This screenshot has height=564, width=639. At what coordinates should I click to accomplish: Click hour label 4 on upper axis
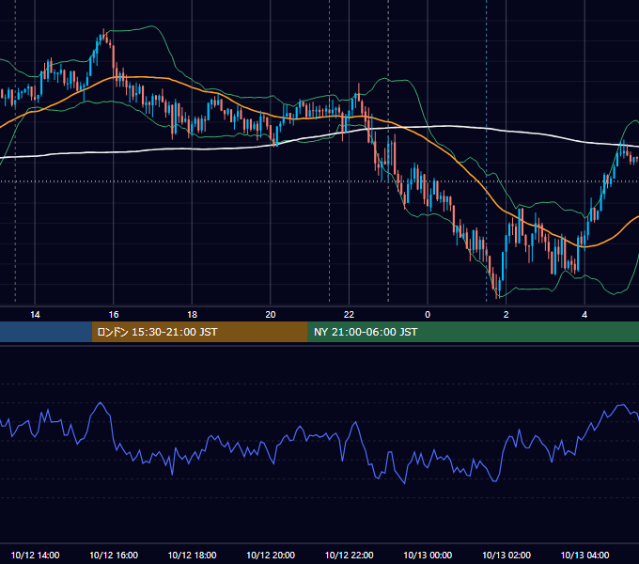584,314
